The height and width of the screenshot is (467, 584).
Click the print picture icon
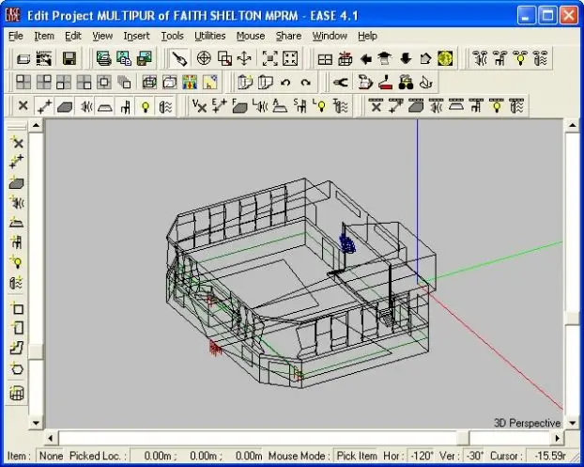tap(103, 58)
